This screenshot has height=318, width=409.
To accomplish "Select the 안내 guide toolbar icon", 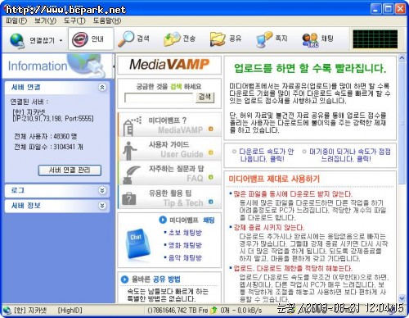I will [x=91, y=39].
